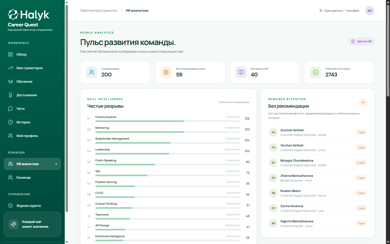Click 31 критичных label for Mentoring
The image size is (390, 244).
233,128
